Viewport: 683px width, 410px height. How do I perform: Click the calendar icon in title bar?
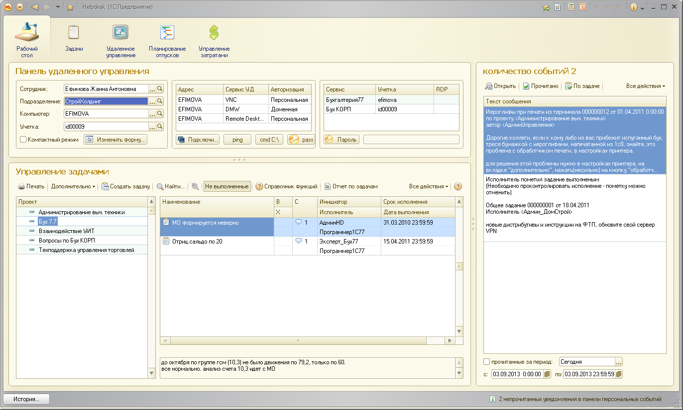581,7
